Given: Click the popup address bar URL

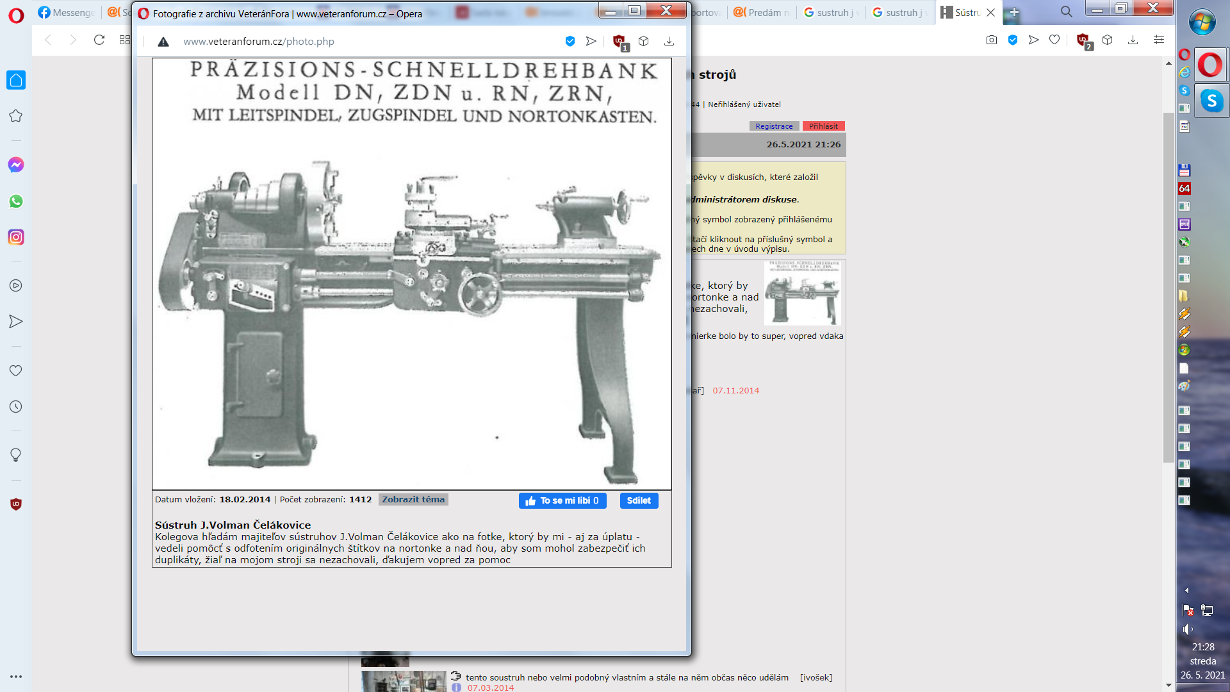Looking at the screenshot, I should (x=259, y=42).
